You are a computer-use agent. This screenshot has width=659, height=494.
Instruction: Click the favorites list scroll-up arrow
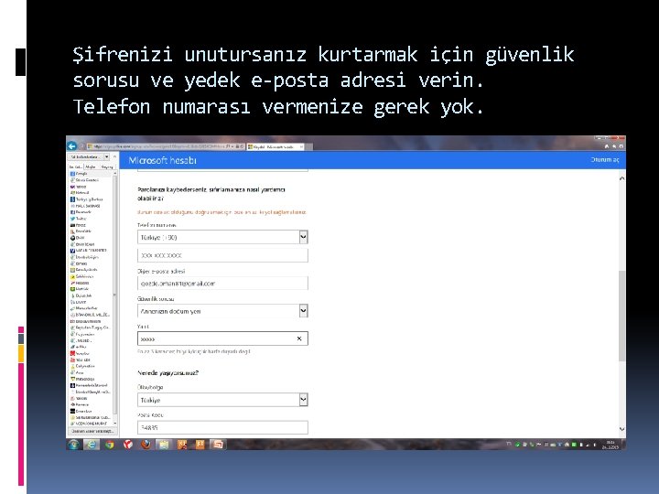114,174
